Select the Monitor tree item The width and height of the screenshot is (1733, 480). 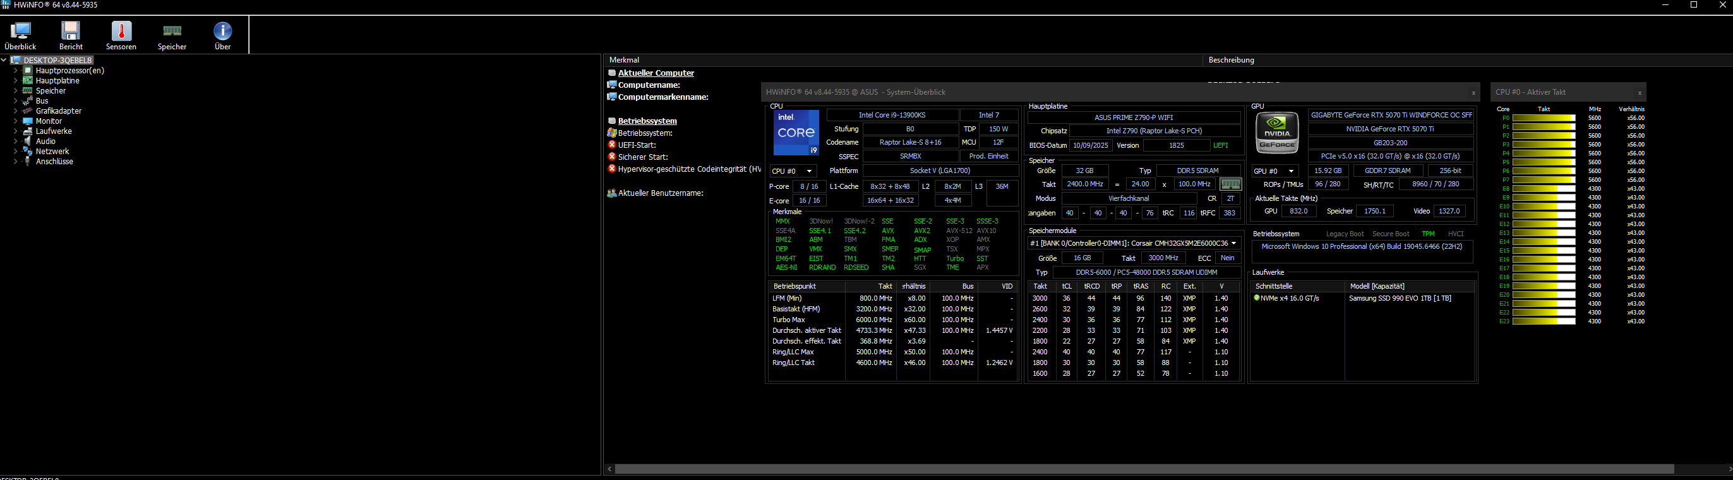tap(49, 121)
